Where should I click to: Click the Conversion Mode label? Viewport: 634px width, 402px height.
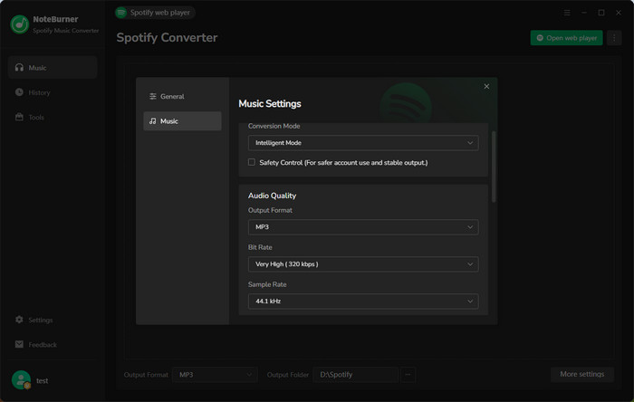274,126
